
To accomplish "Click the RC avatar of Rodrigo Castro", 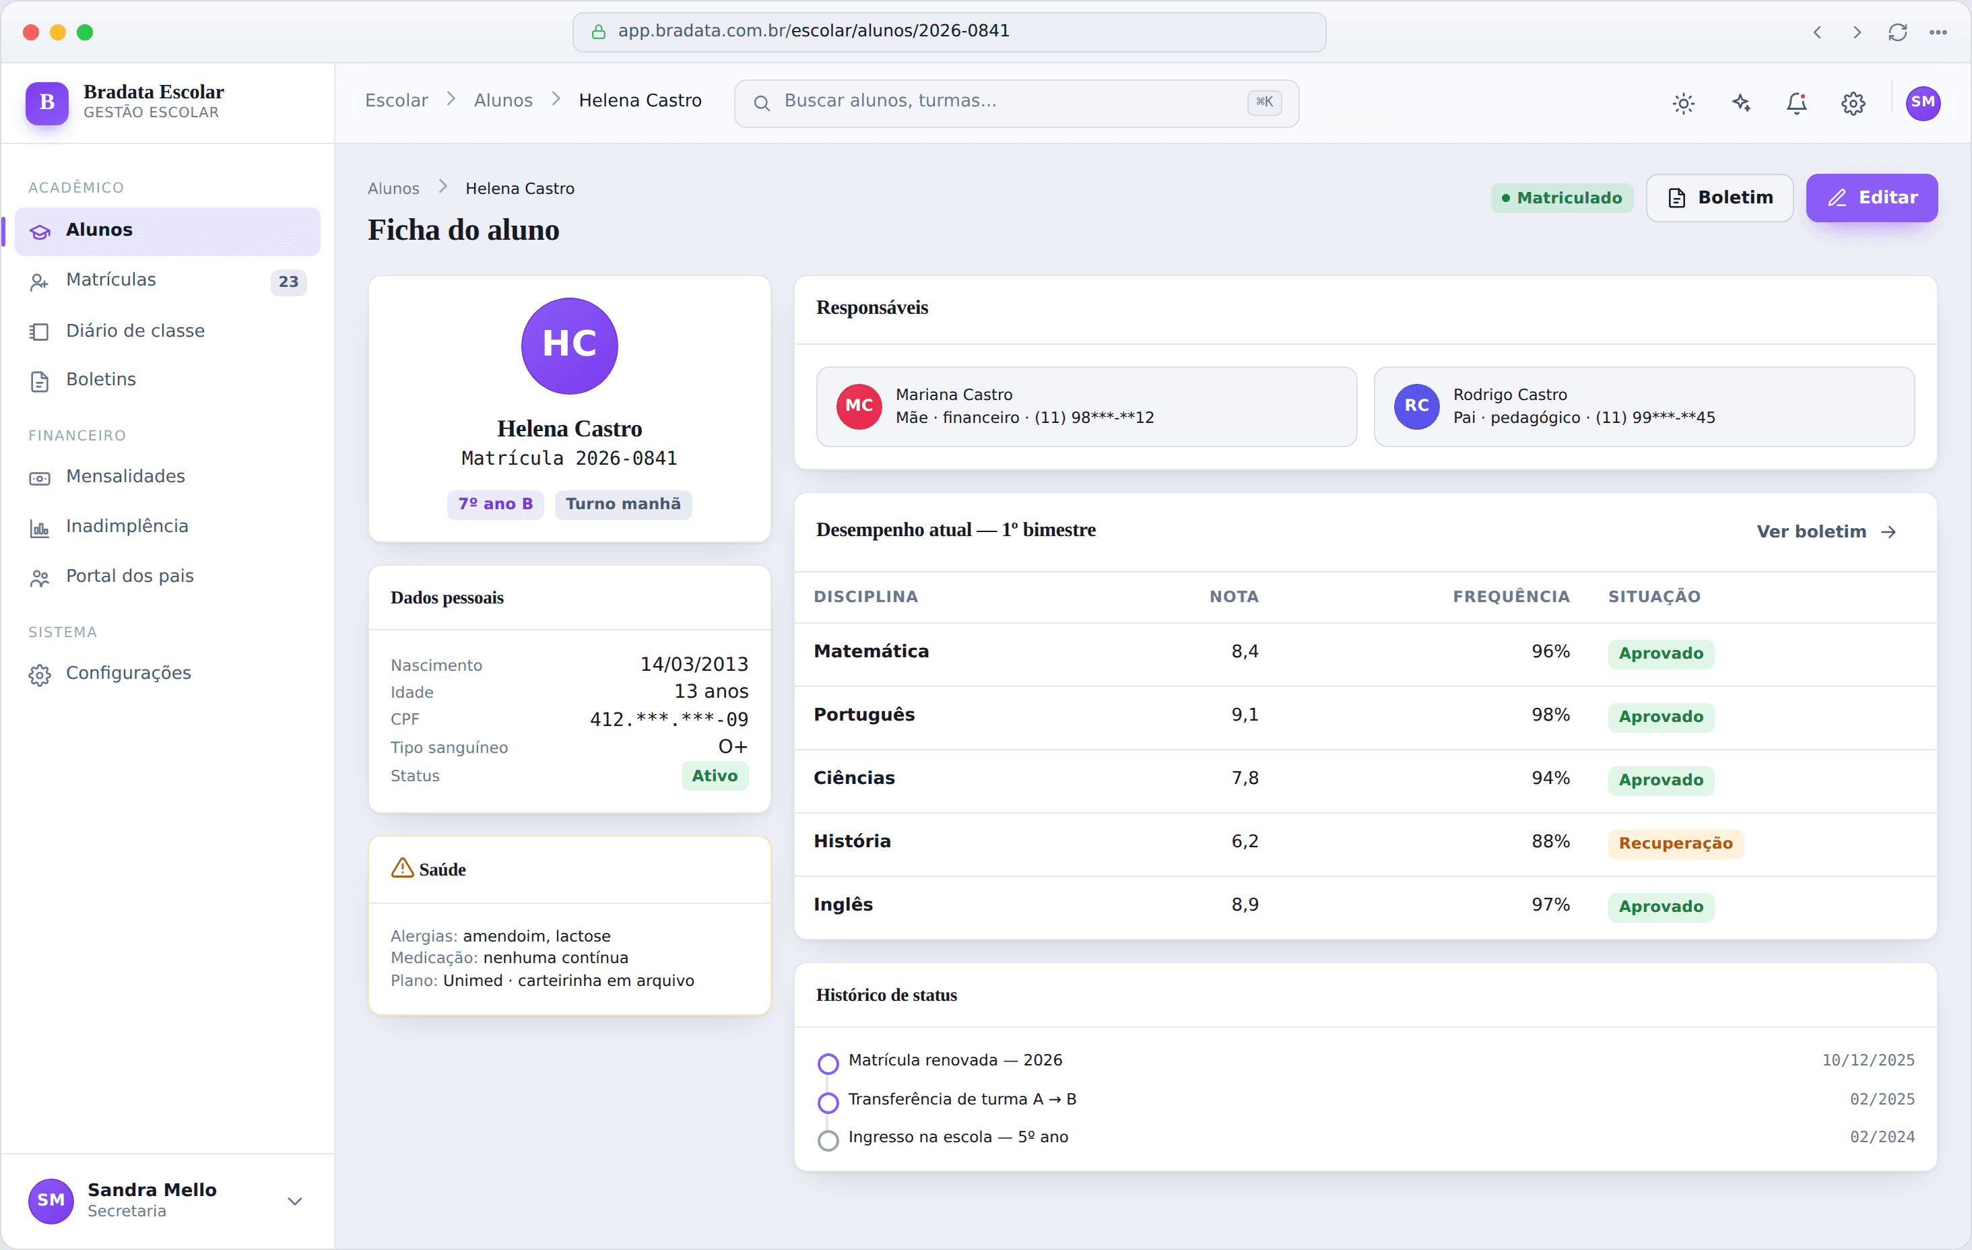I will pos(1417,406).
